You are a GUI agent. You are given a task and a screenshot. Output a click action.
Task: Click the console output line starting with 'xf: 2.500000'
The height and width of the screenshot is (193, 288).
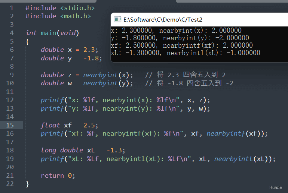point(182,45)
